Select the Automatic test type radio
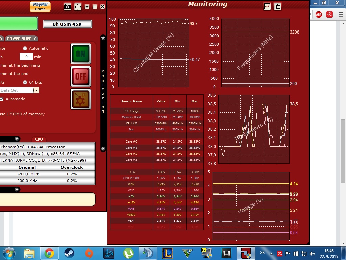 [x=25, y=48]
